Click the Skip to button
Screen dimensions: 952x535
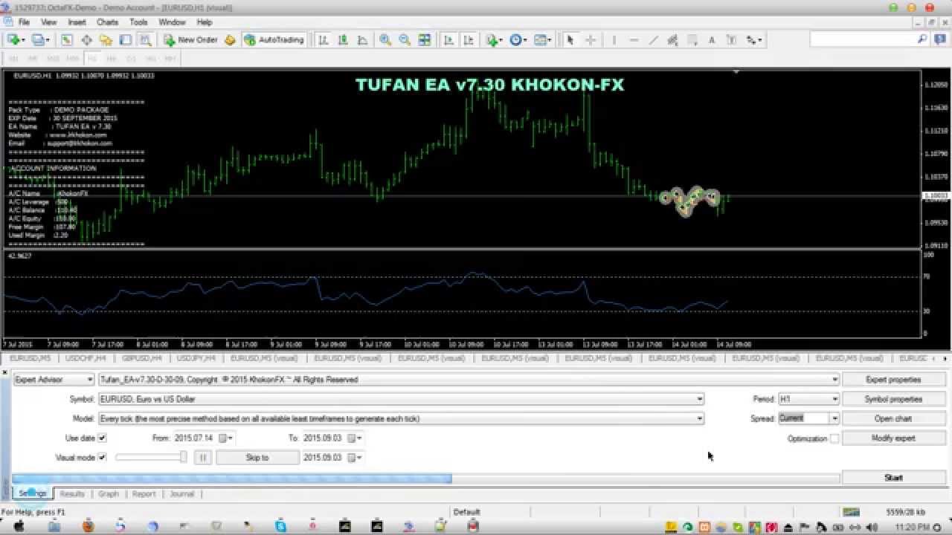click(x=257, y=457)
